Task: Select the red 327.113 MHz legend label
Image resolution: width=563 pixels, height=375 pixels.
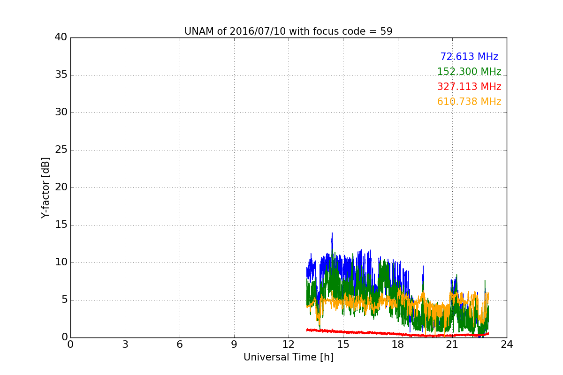Action: (469, 87)
